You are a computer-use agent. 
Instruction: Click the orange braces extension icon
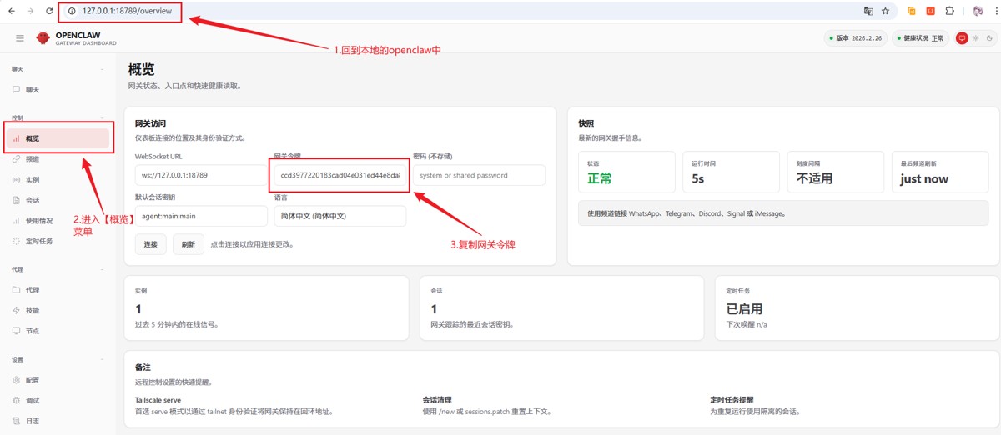[x=931, y=11]
